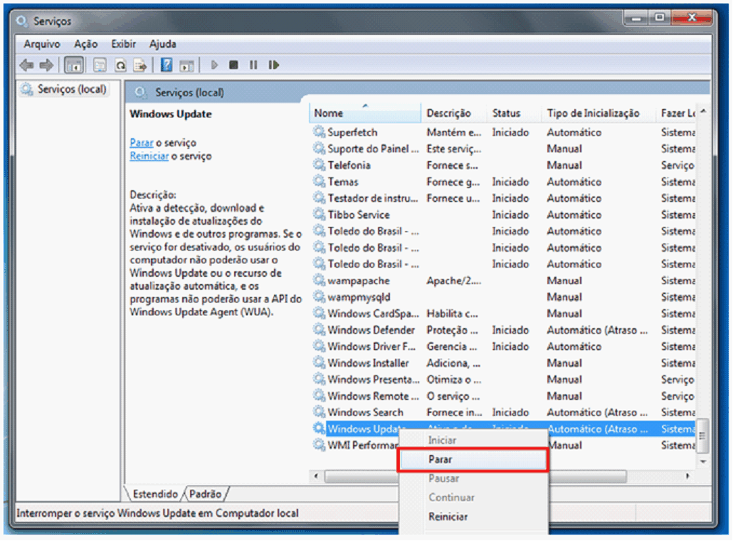733x541 pixels.
Task: Click the vertical scrollbar down arrow
Action: pyautogui.click(x=703, y=461)
